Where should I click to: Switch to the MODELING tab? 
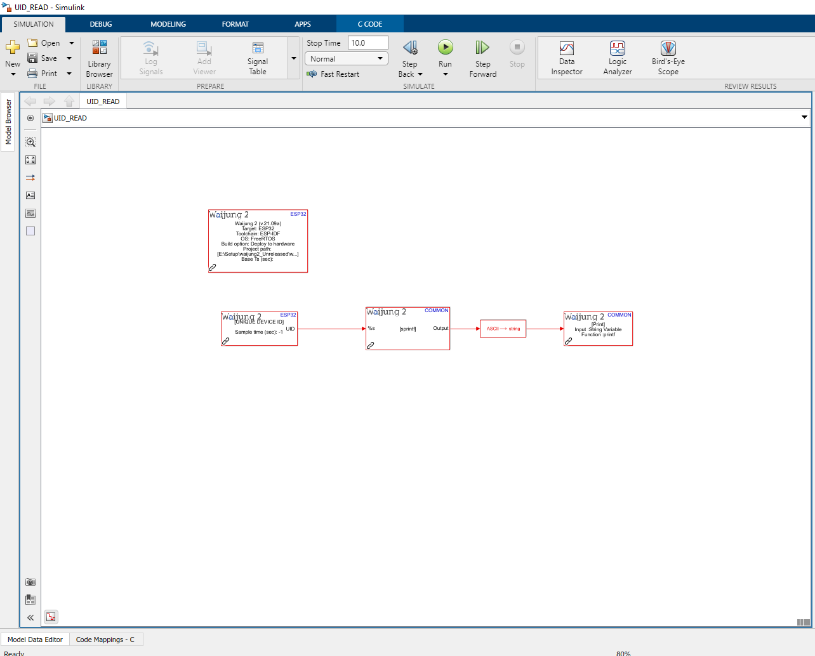[x=168, y=24]
